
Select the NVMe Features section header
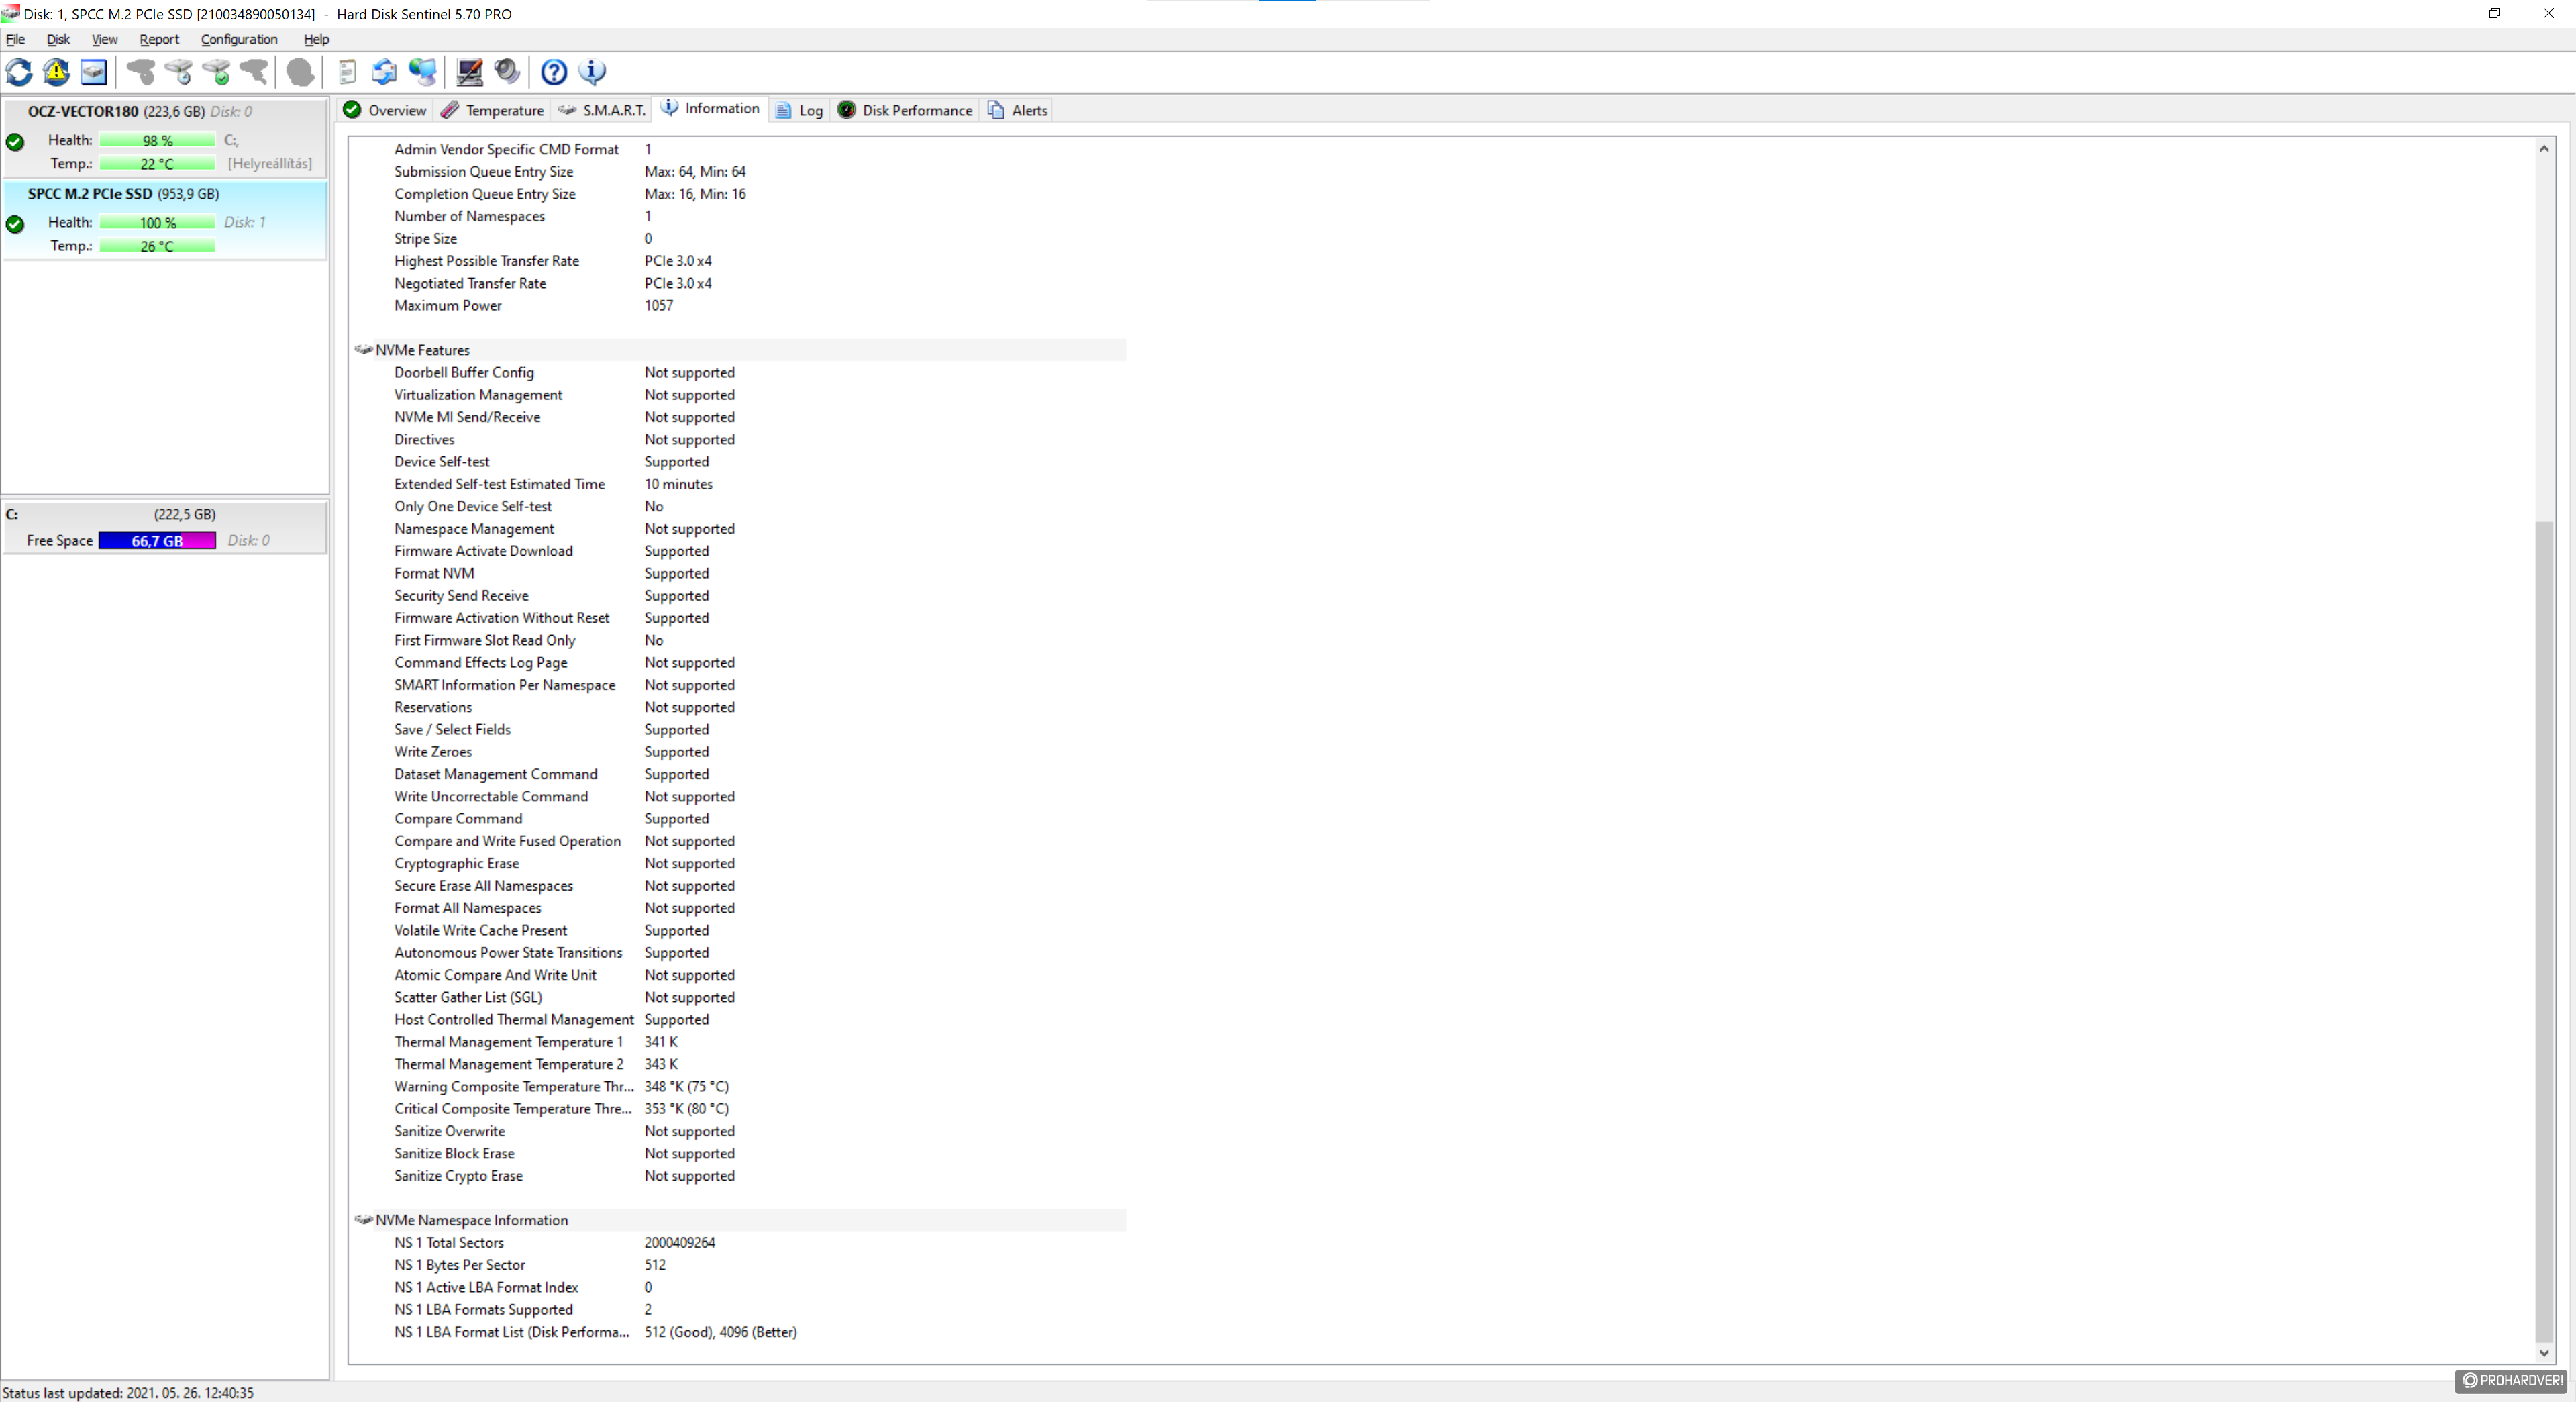[x=740, y=350]
